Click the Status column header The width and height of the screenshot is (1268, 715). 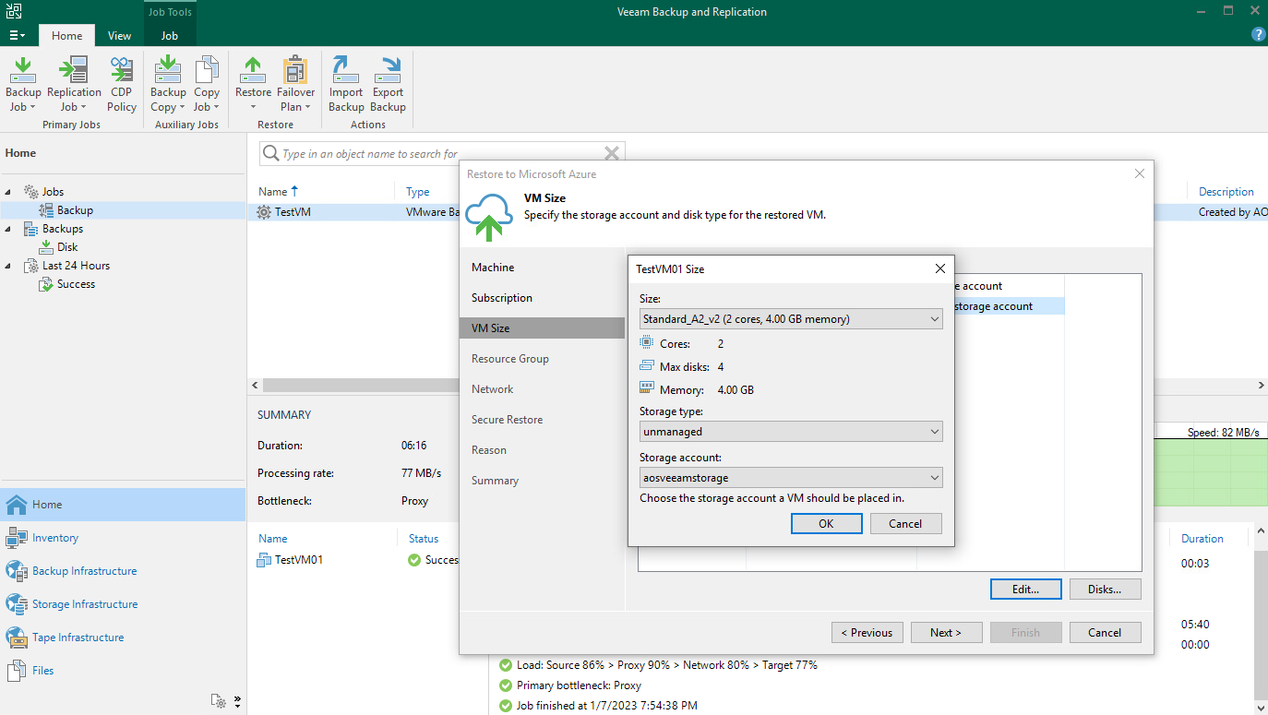tap(424, 539)
